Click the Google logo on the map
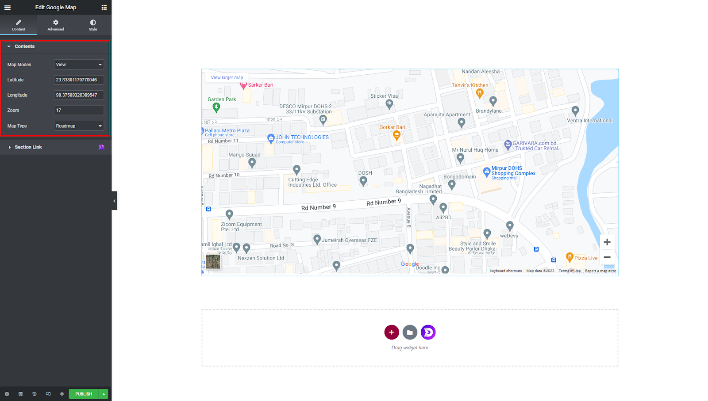This screenshot has height=401, width=708. [x=410, y=264]
